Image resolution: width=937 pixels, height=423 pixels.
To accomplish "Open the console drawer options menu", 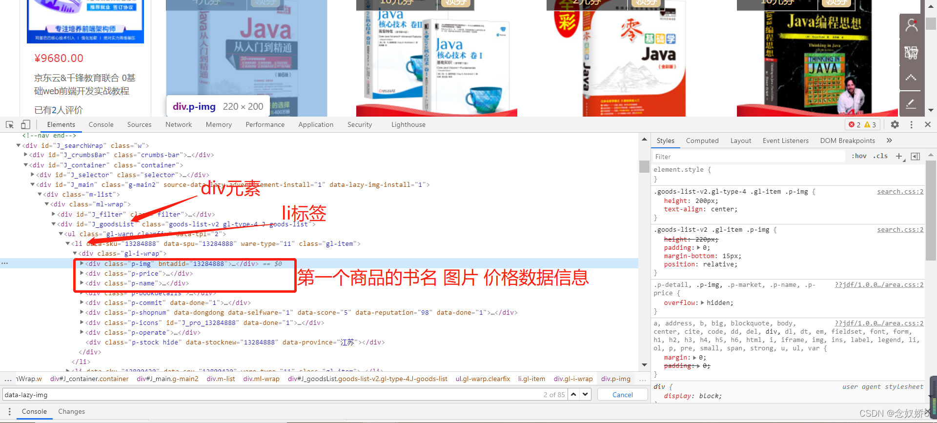I will tap(9, 411).
